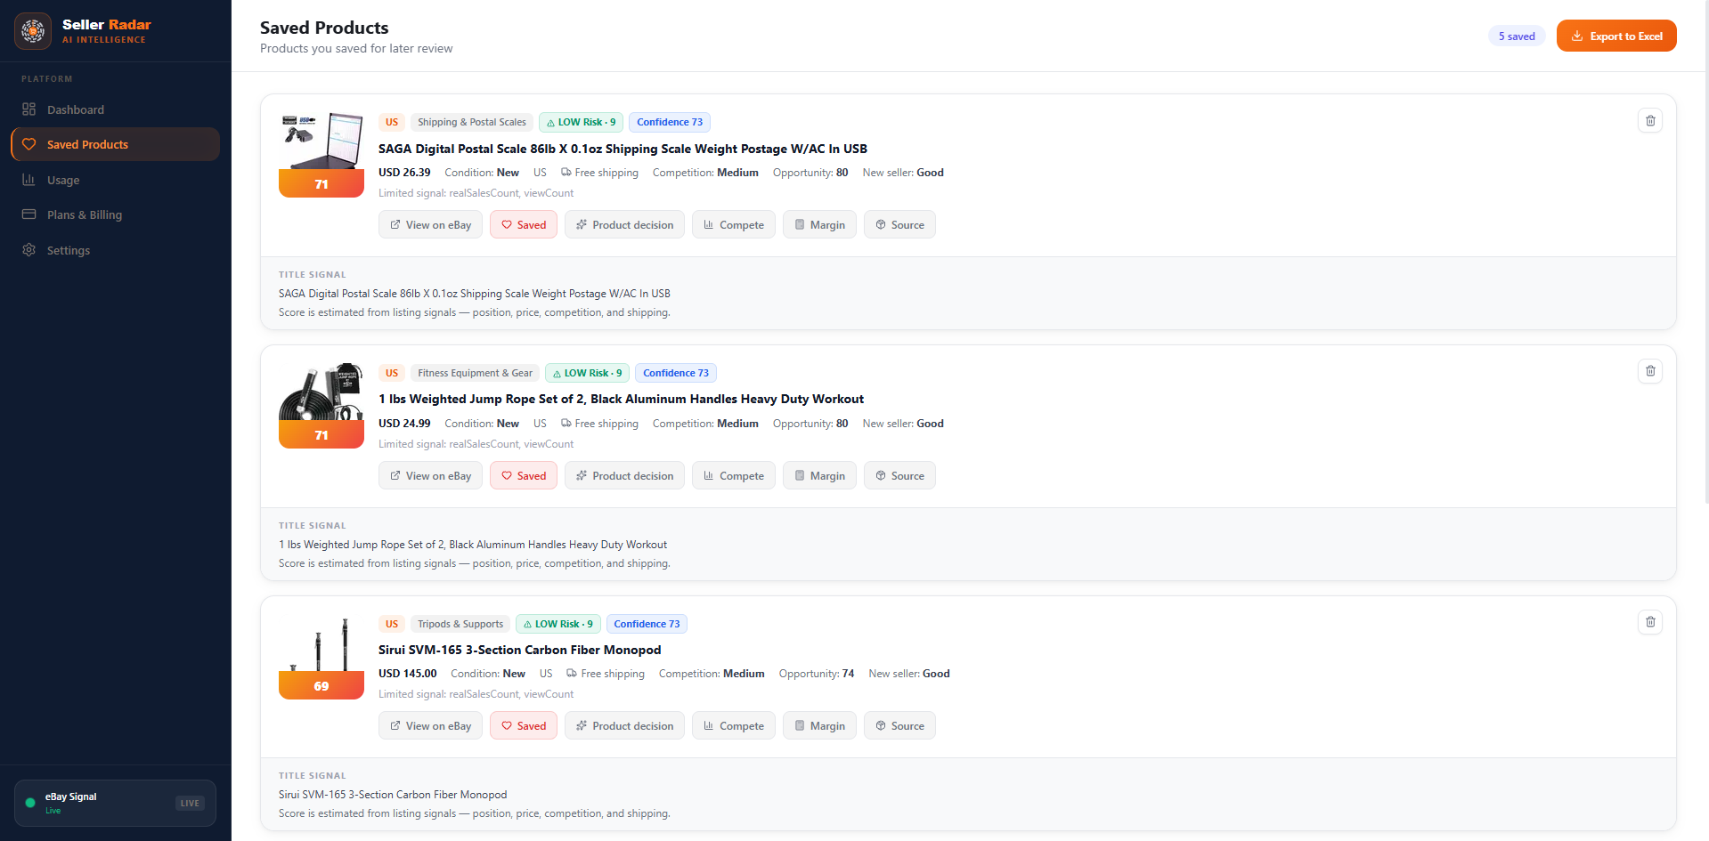This screenshot has width=1709, height=841.
Task: Open Source for Weighted Jump Rope
Action: point(899,476)
